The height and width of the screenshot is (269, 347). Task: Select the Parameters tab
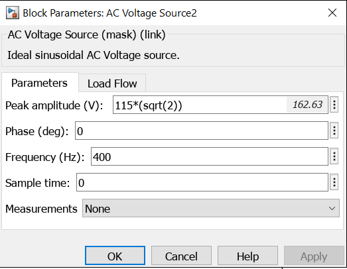39,83
